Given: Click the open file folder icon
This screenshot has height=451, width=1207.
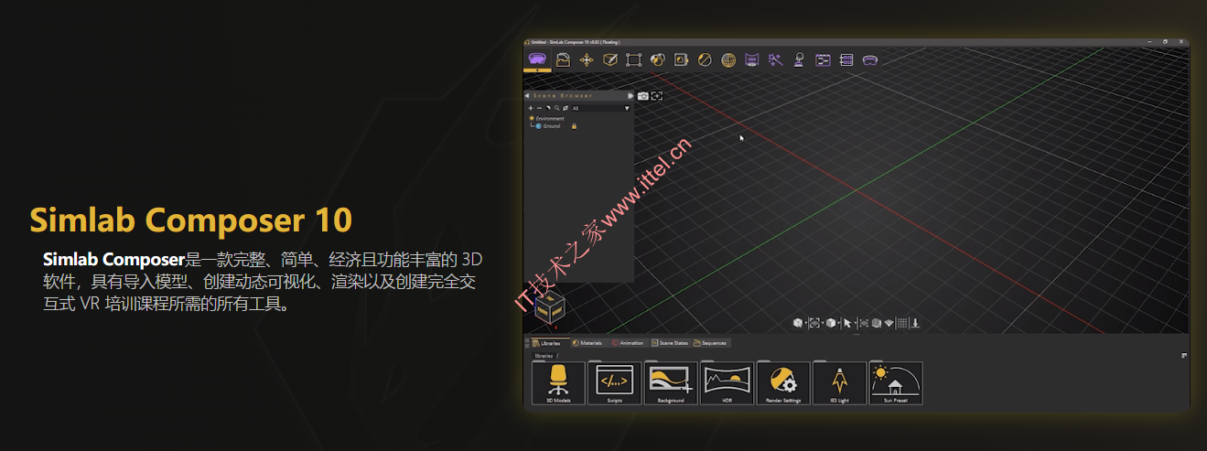Looking at the screenshot, I should tap(563, 59).
